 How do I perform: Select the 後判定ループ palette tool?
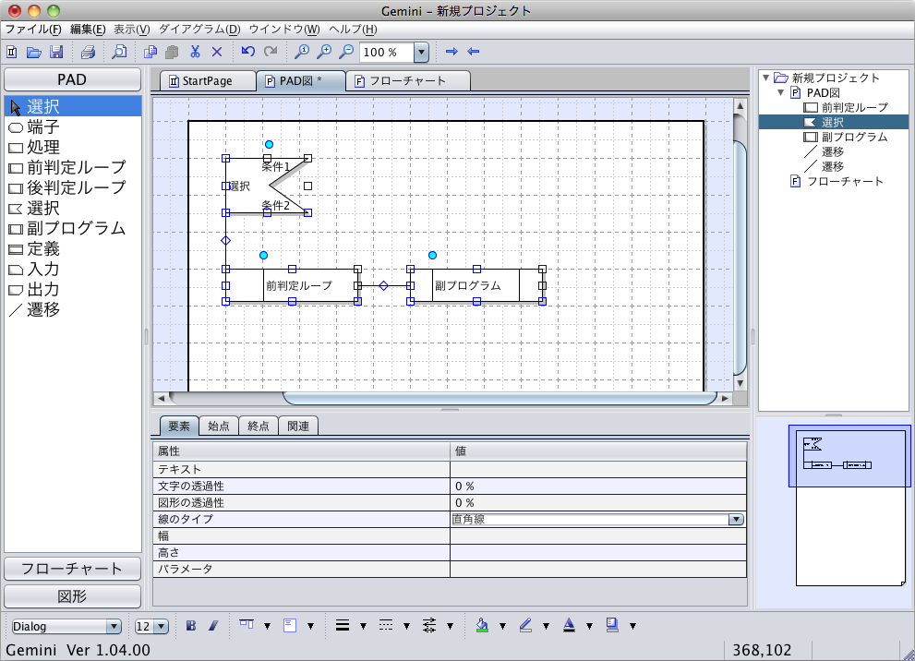[72, 187]
